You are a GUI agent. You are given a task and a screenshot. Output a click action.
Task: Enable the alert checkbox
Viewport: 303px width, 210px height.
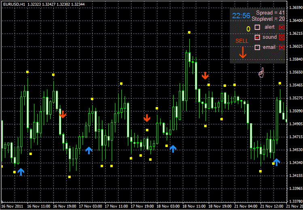point(257,27)
